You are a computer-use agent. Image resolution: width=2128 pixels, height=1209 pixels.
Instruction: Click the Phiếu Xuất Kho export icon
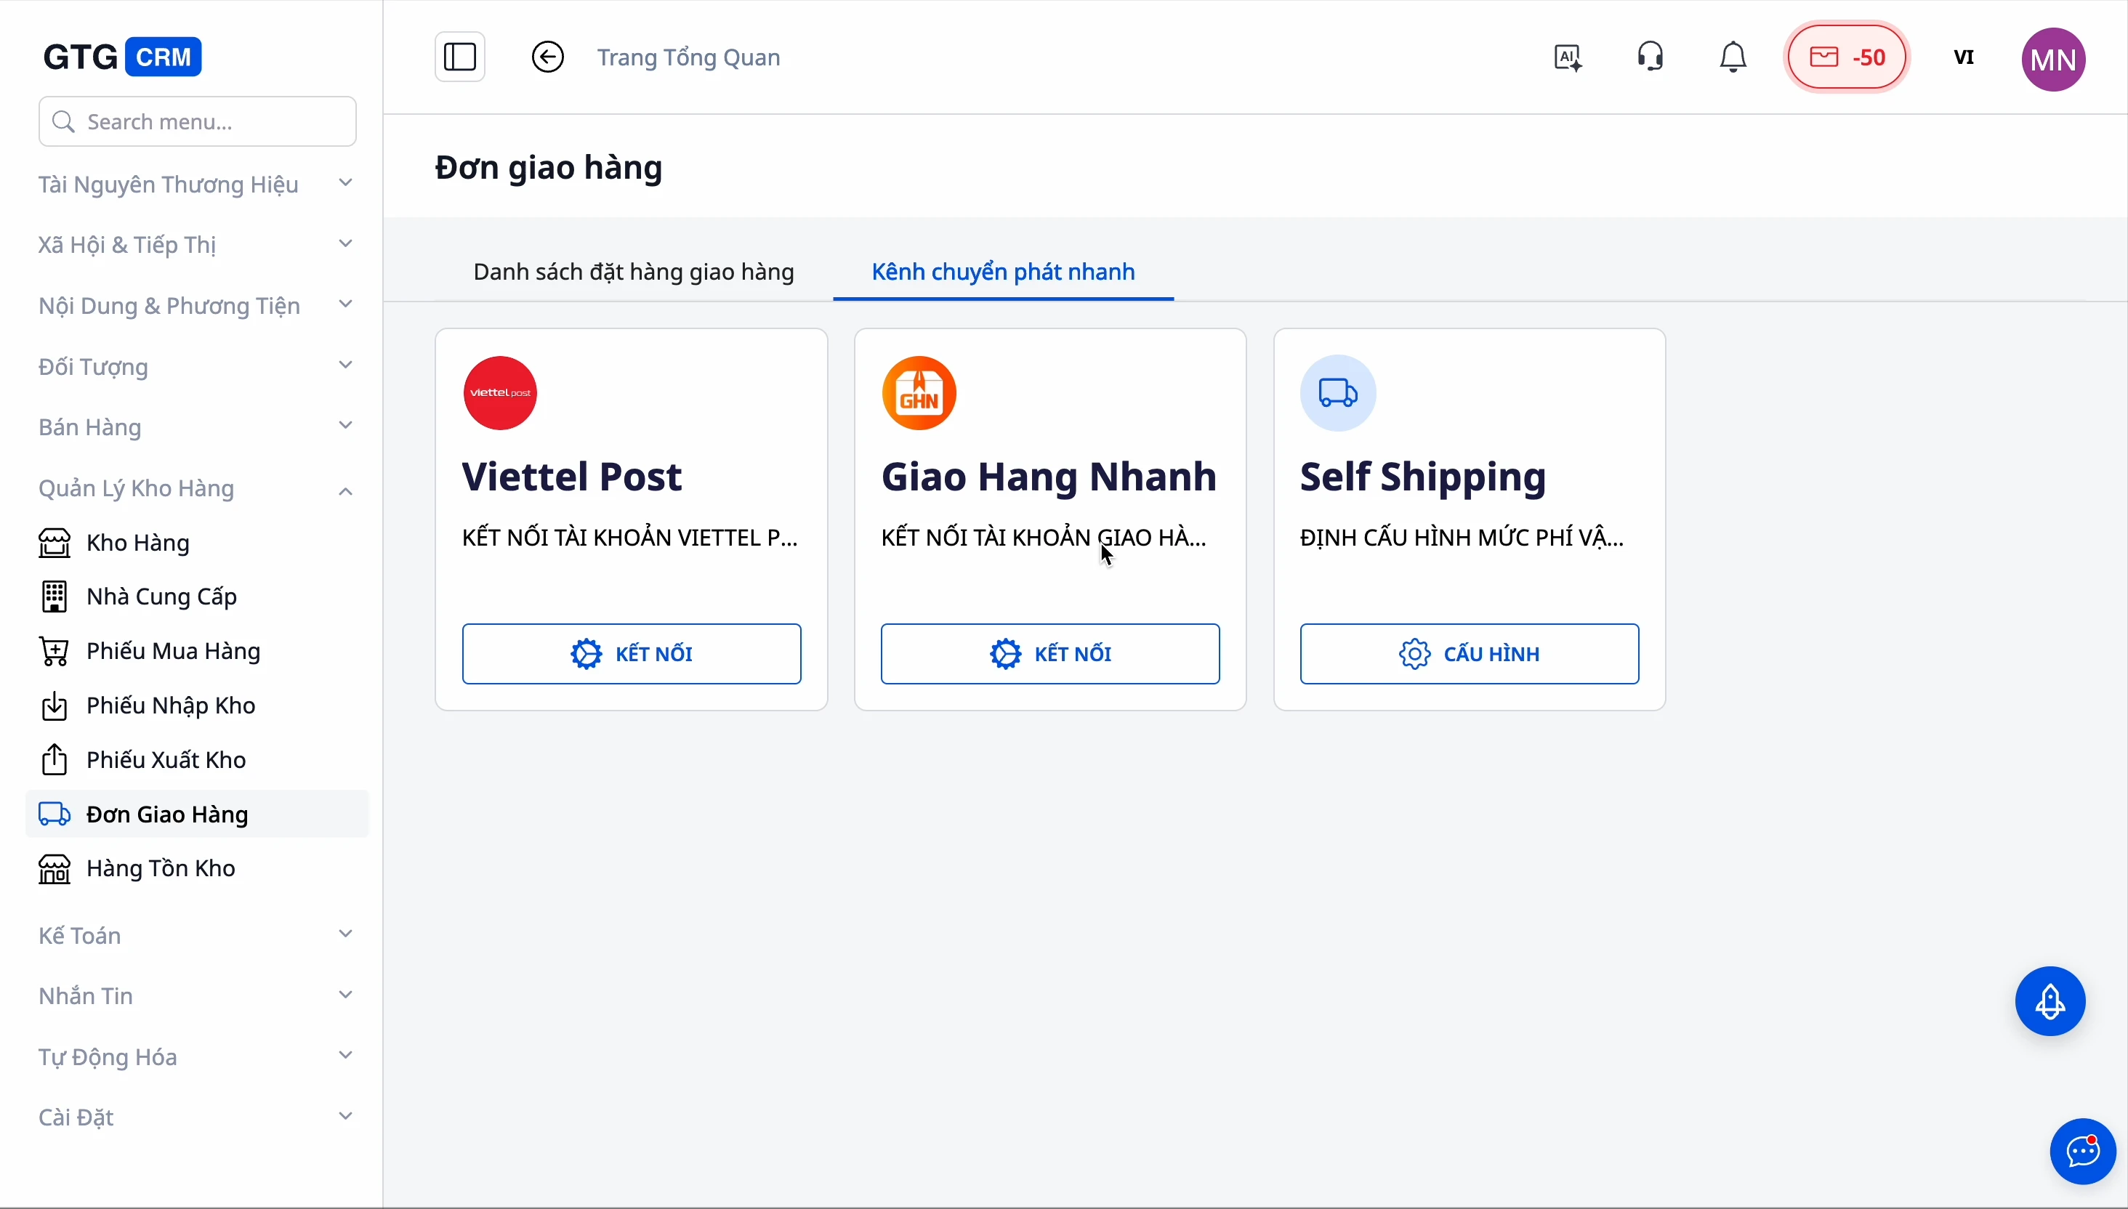(53, 759)
